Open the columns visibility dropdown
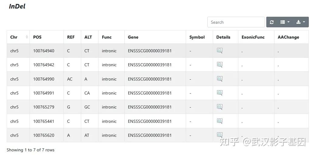314x155 pixels. click(285, 22)
